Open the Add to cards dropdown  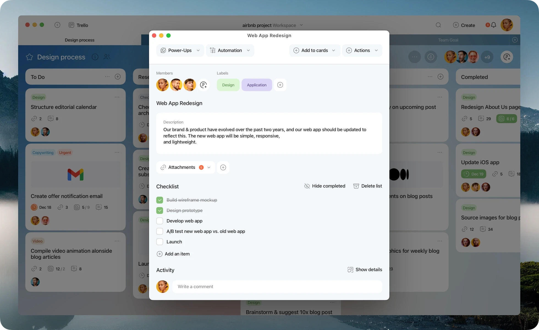click(x=315, y=51)
